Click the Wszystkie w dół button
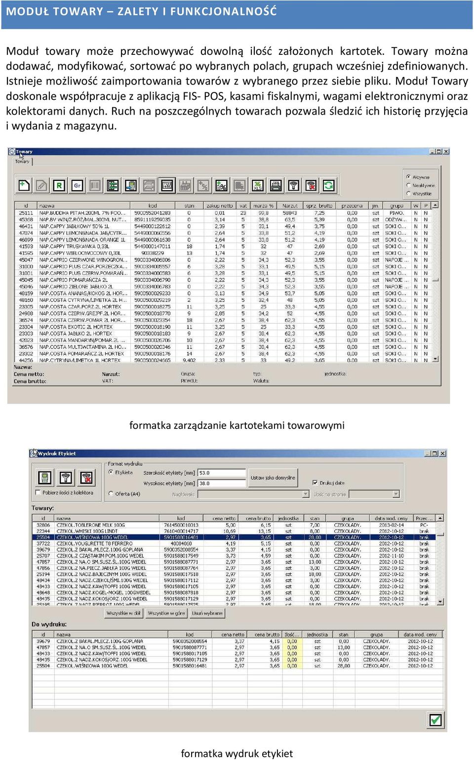Viewport: 474px width, 760px height. click(x=124, y=613)
